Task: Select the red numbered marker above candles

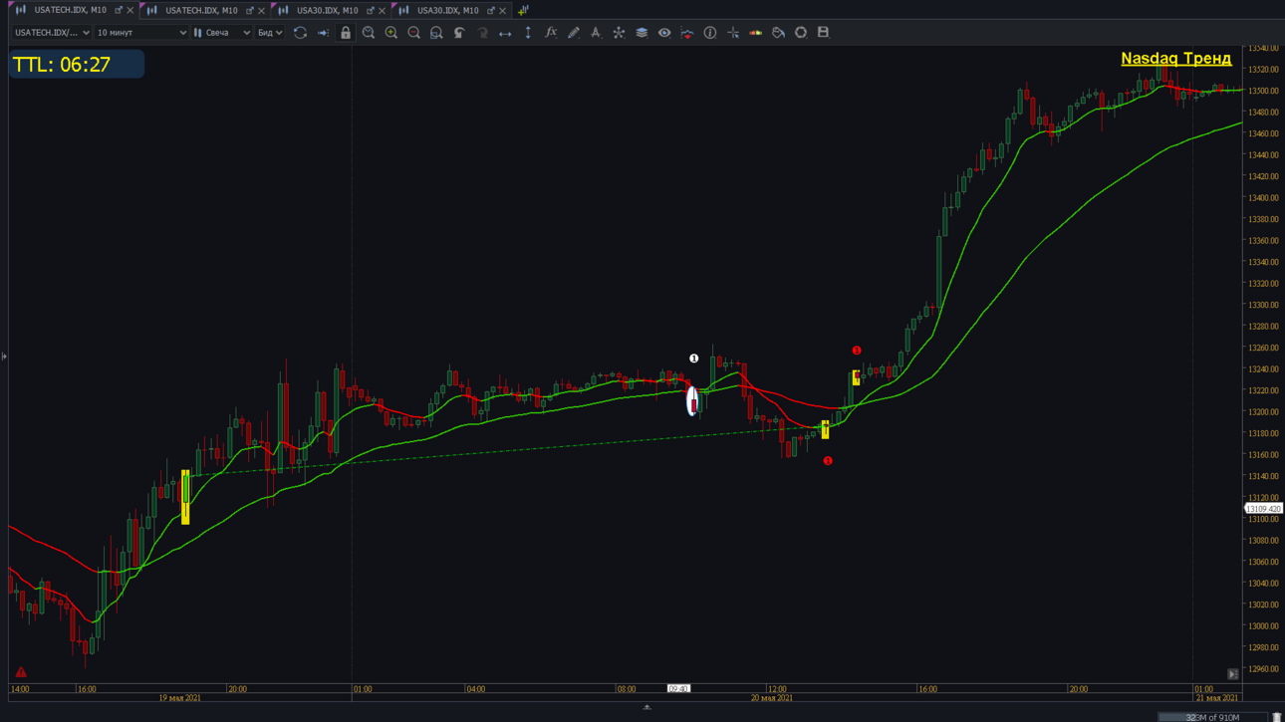Action: (857, 351)
